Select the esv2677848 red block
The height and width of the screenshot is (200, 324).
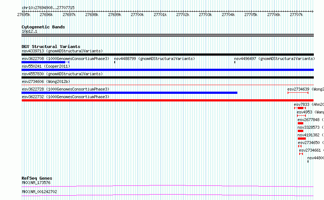coord(300,123)
